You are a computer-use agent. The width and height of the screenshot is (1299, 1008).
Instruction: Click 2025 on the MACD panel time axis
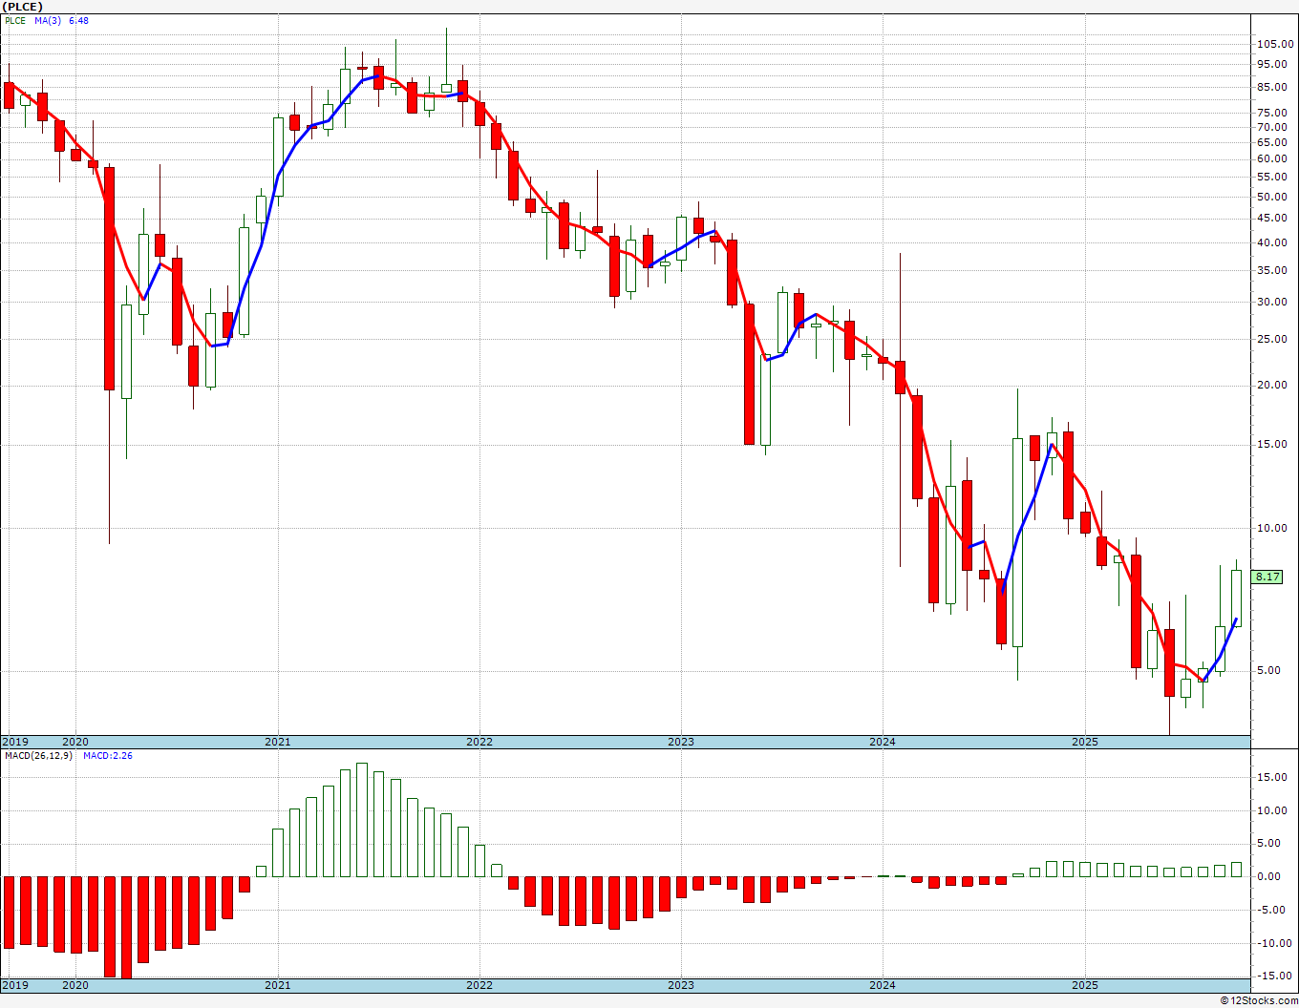pos(1085,985)
